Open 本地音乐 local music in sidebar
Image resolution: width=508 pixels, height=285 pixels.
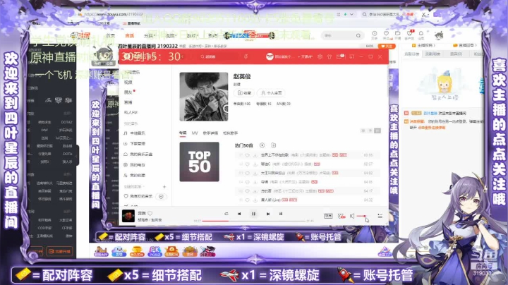point(135,133)
